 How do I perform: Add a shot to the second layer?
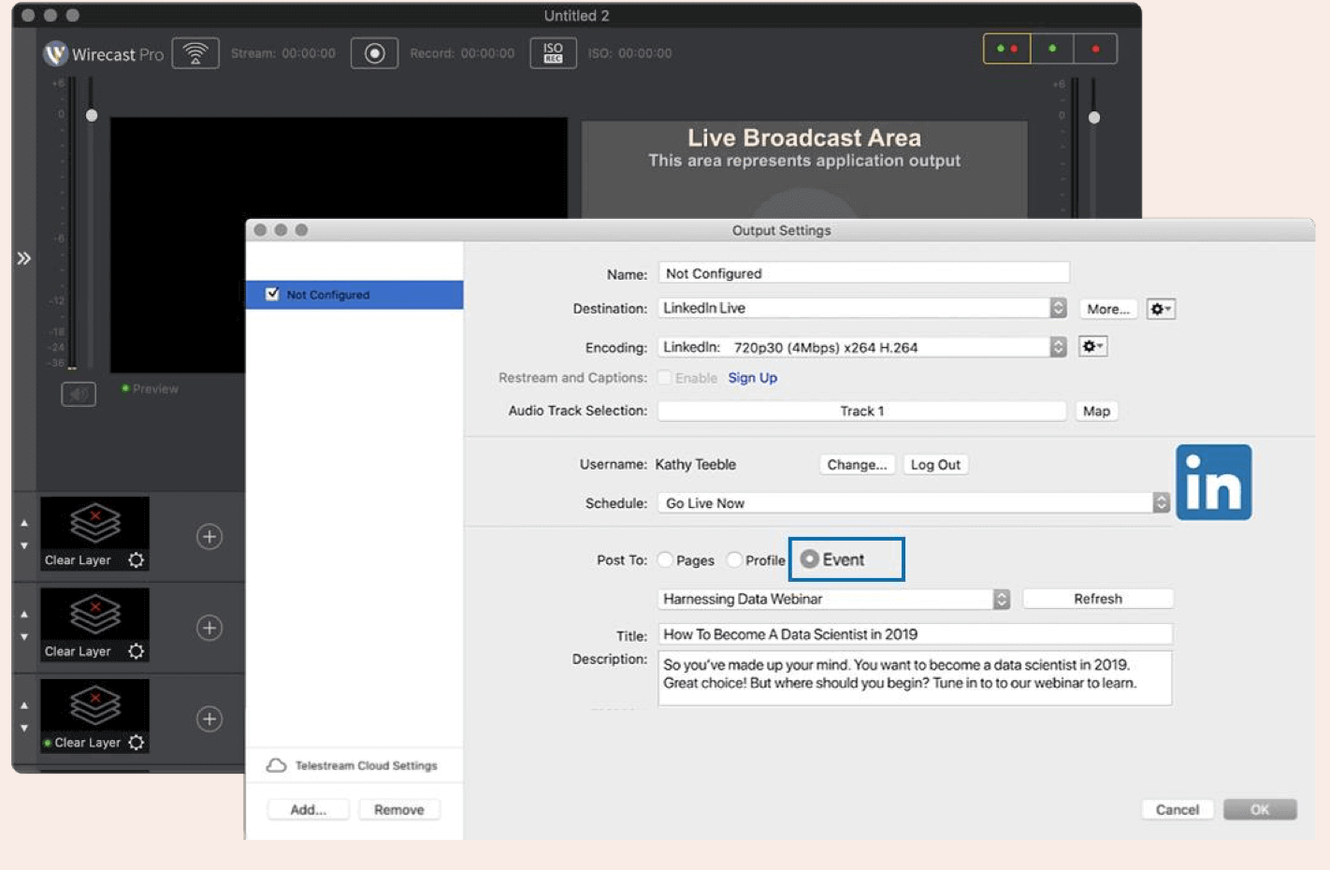coord(210,628)
